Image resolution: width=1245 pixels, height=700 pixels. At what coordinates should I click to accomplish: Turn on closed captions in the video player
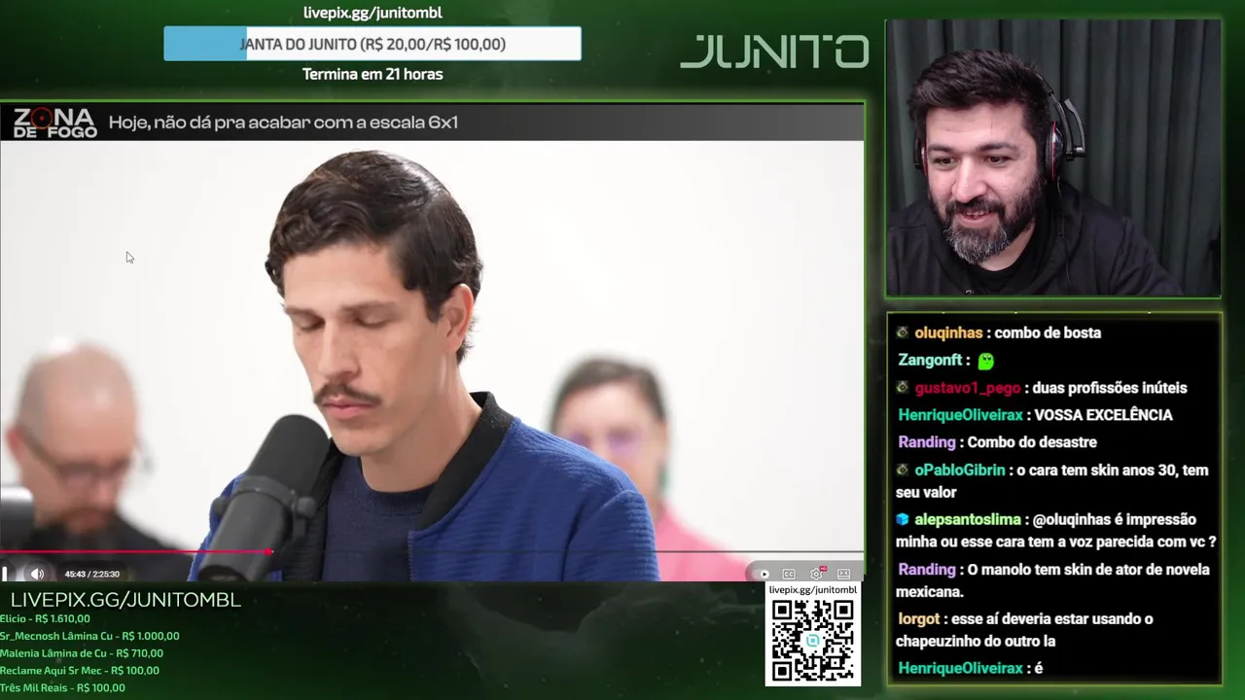coord(789,574)
